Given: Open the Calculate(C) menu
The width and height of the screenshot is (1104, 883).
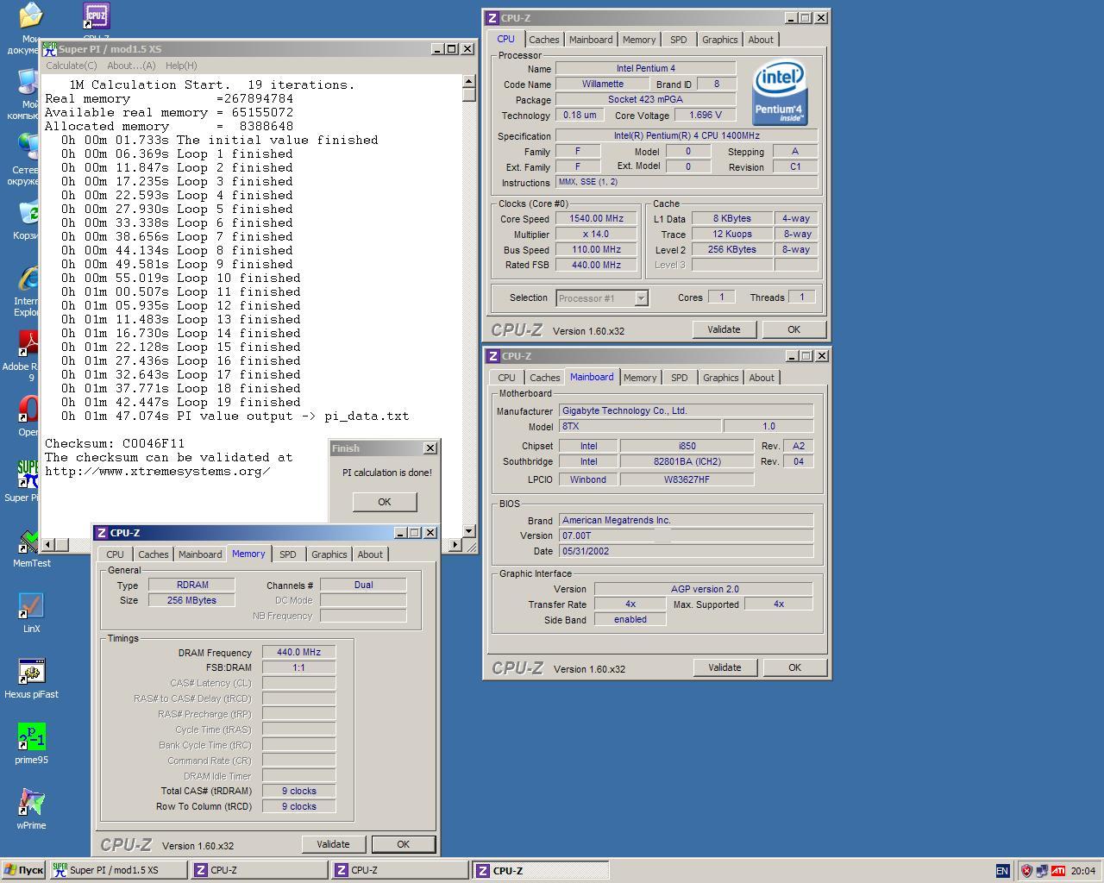Looking at the screenshot, I should 71,66.
